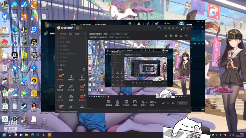Screen dimensions: 246x138
Task: Expand the microphone options arrow
Action: (x=147, y=102)
